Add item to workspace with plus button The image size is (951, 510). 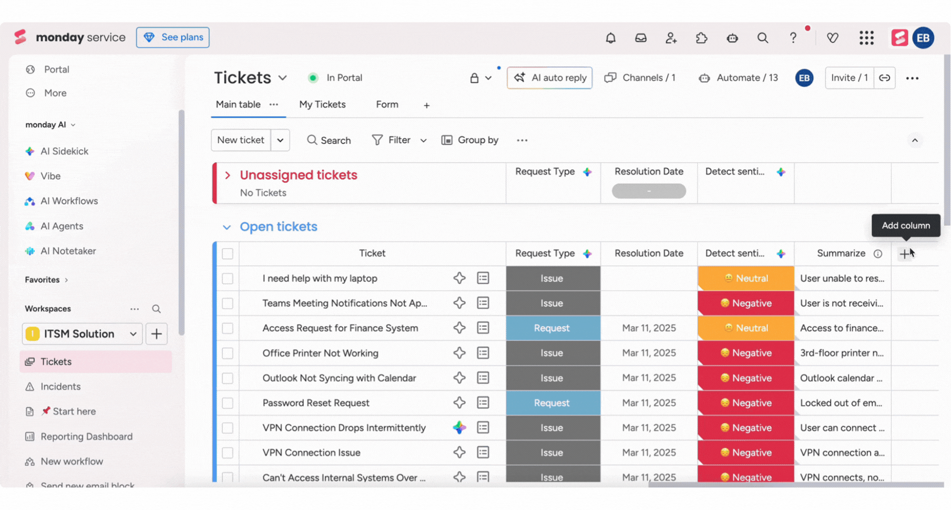coord(157,334)
